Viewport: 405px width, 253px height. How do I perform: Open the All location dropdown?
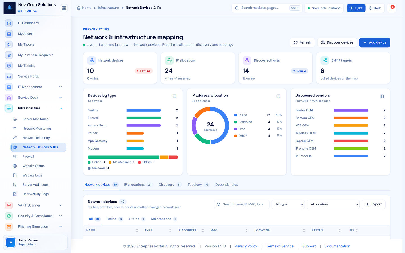coord(333,204)
